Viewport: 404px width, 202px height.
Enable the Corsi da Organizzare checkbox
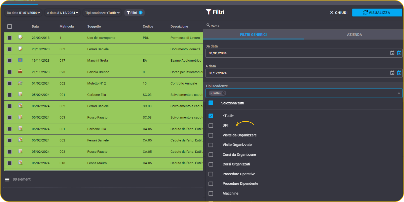point(211,155)
